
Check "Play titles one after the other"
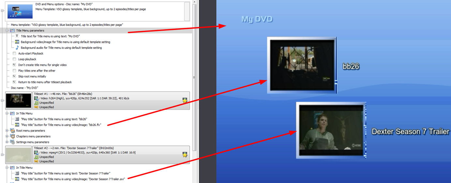tap(14, 71)
